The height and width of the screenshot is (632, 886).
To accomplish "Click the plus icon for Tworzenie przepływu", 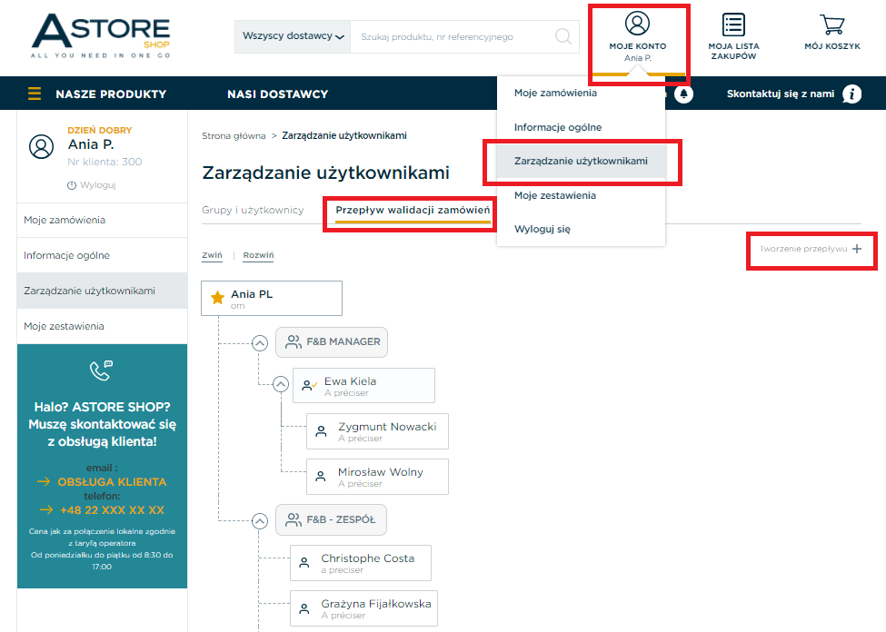I will pyautogui.click(x=857, y=249).
